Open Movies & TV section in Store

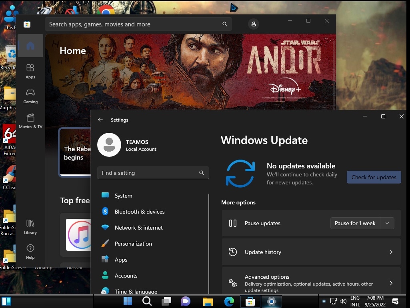(x=30, y=120)
